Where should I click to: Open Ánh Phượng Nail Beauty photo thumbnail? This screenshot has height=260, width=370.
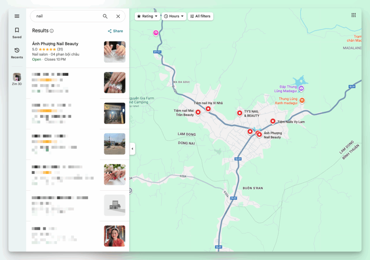point(115,52)
